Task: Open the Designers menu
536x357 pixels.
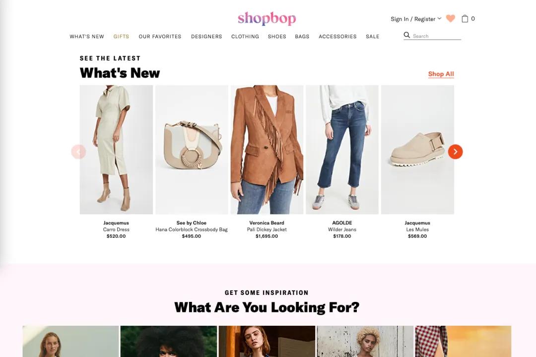Action: [206, 36]
